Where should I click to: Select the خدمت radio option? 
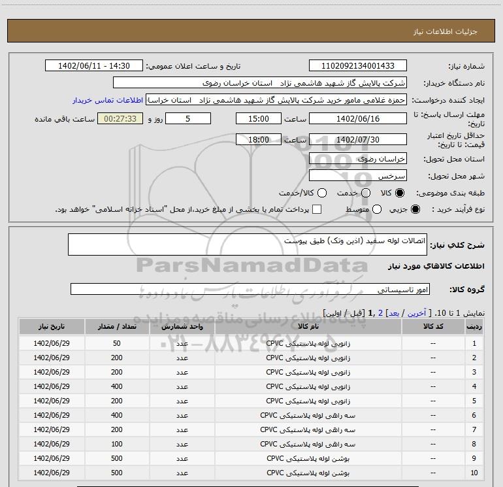coord(365,193)
